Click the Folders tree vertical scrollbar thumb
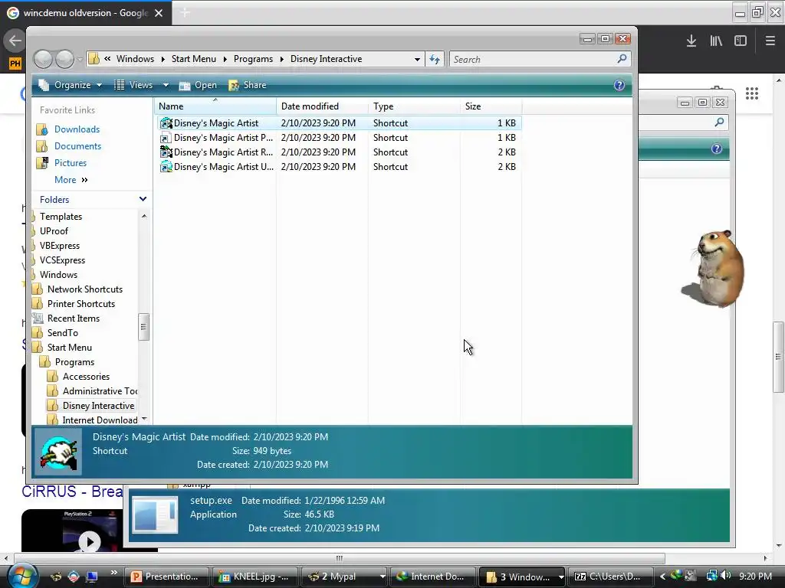785x588 pixels. tap(143, 326)
